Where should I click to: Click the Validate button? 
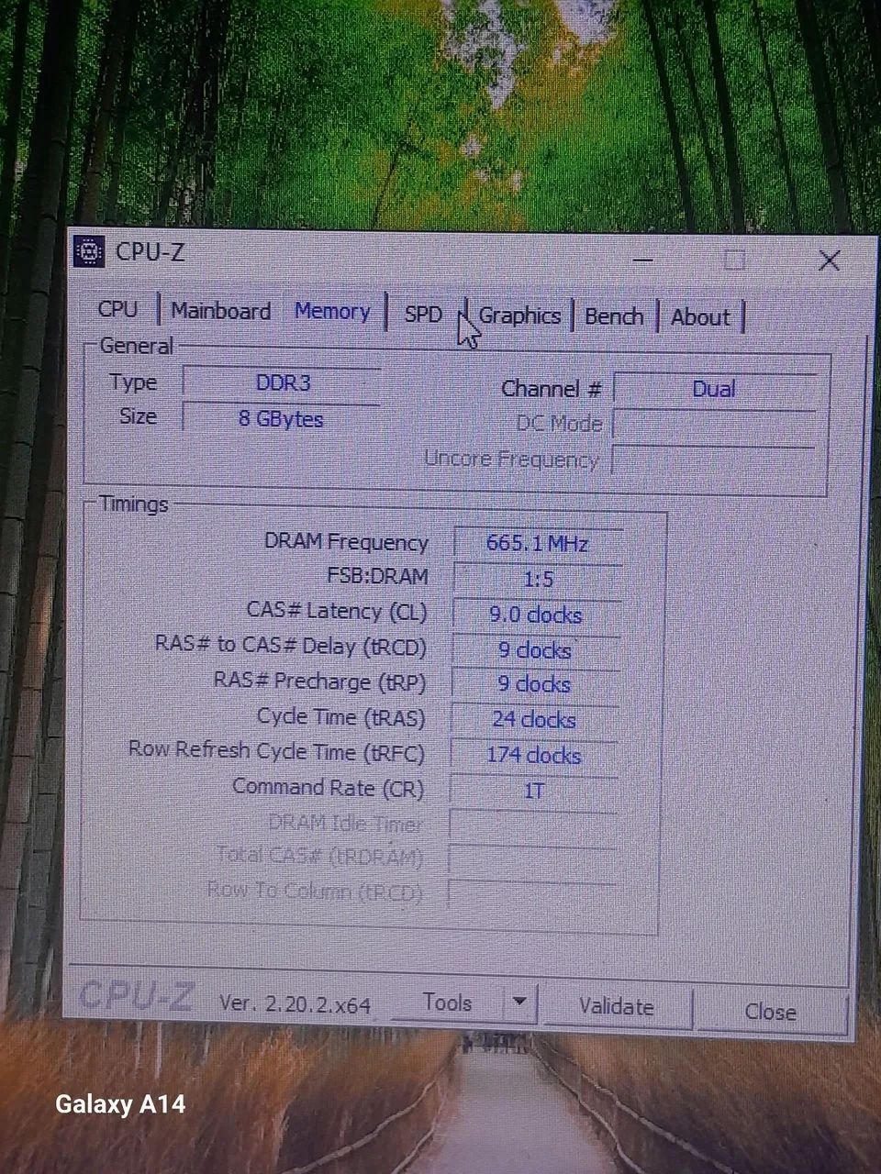click(616, 1006)
